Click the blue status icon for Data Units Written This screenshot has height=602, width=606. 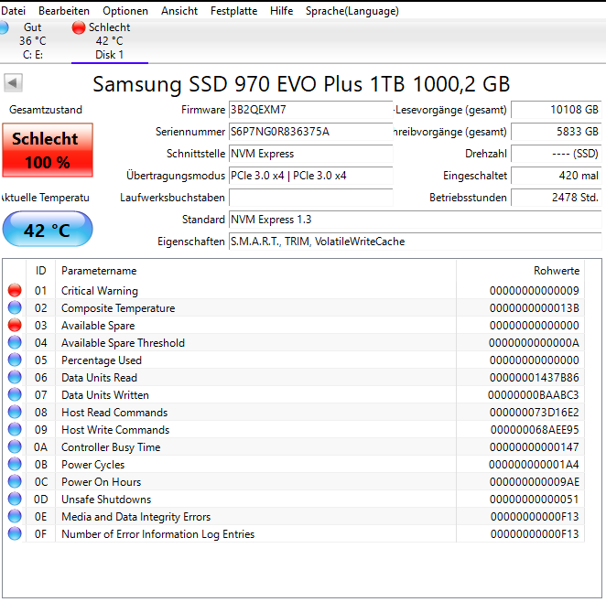[15, 394]
